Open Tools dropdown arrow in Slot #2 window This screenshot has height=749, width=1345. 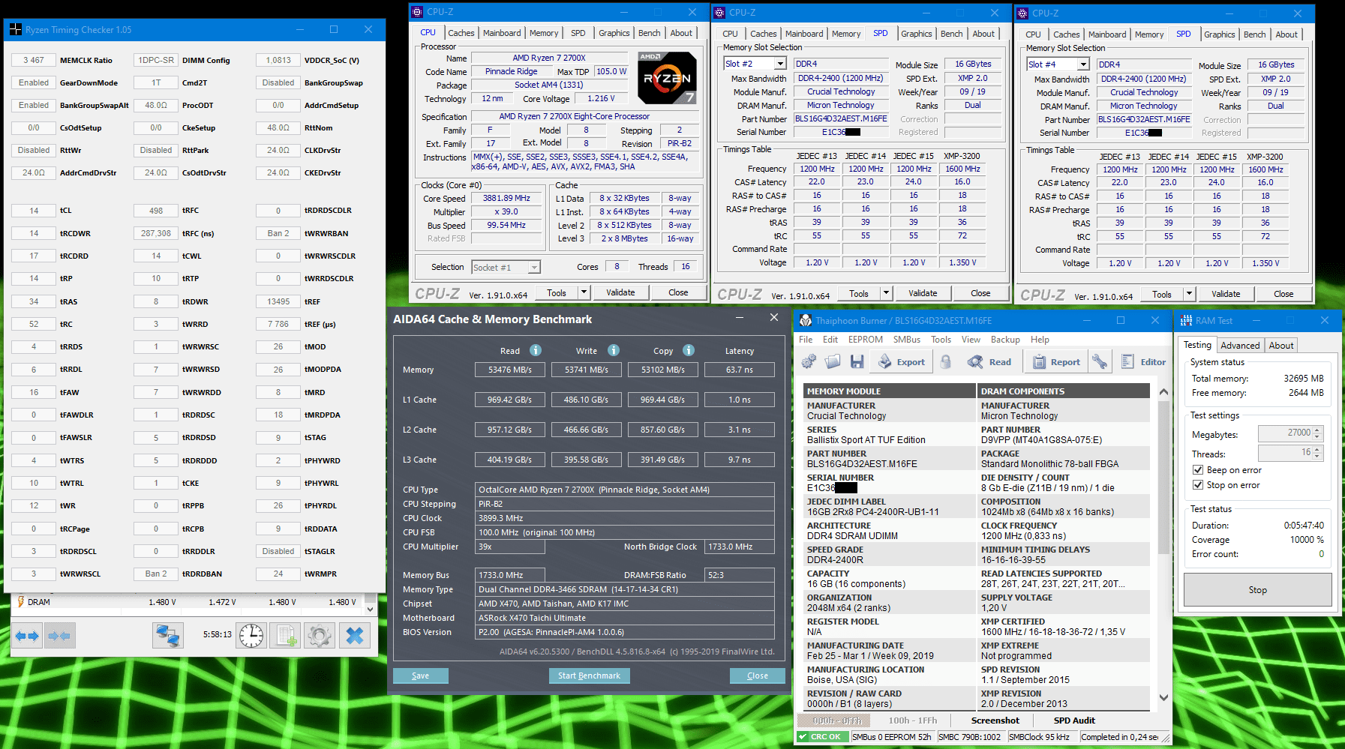pos(887,293)
